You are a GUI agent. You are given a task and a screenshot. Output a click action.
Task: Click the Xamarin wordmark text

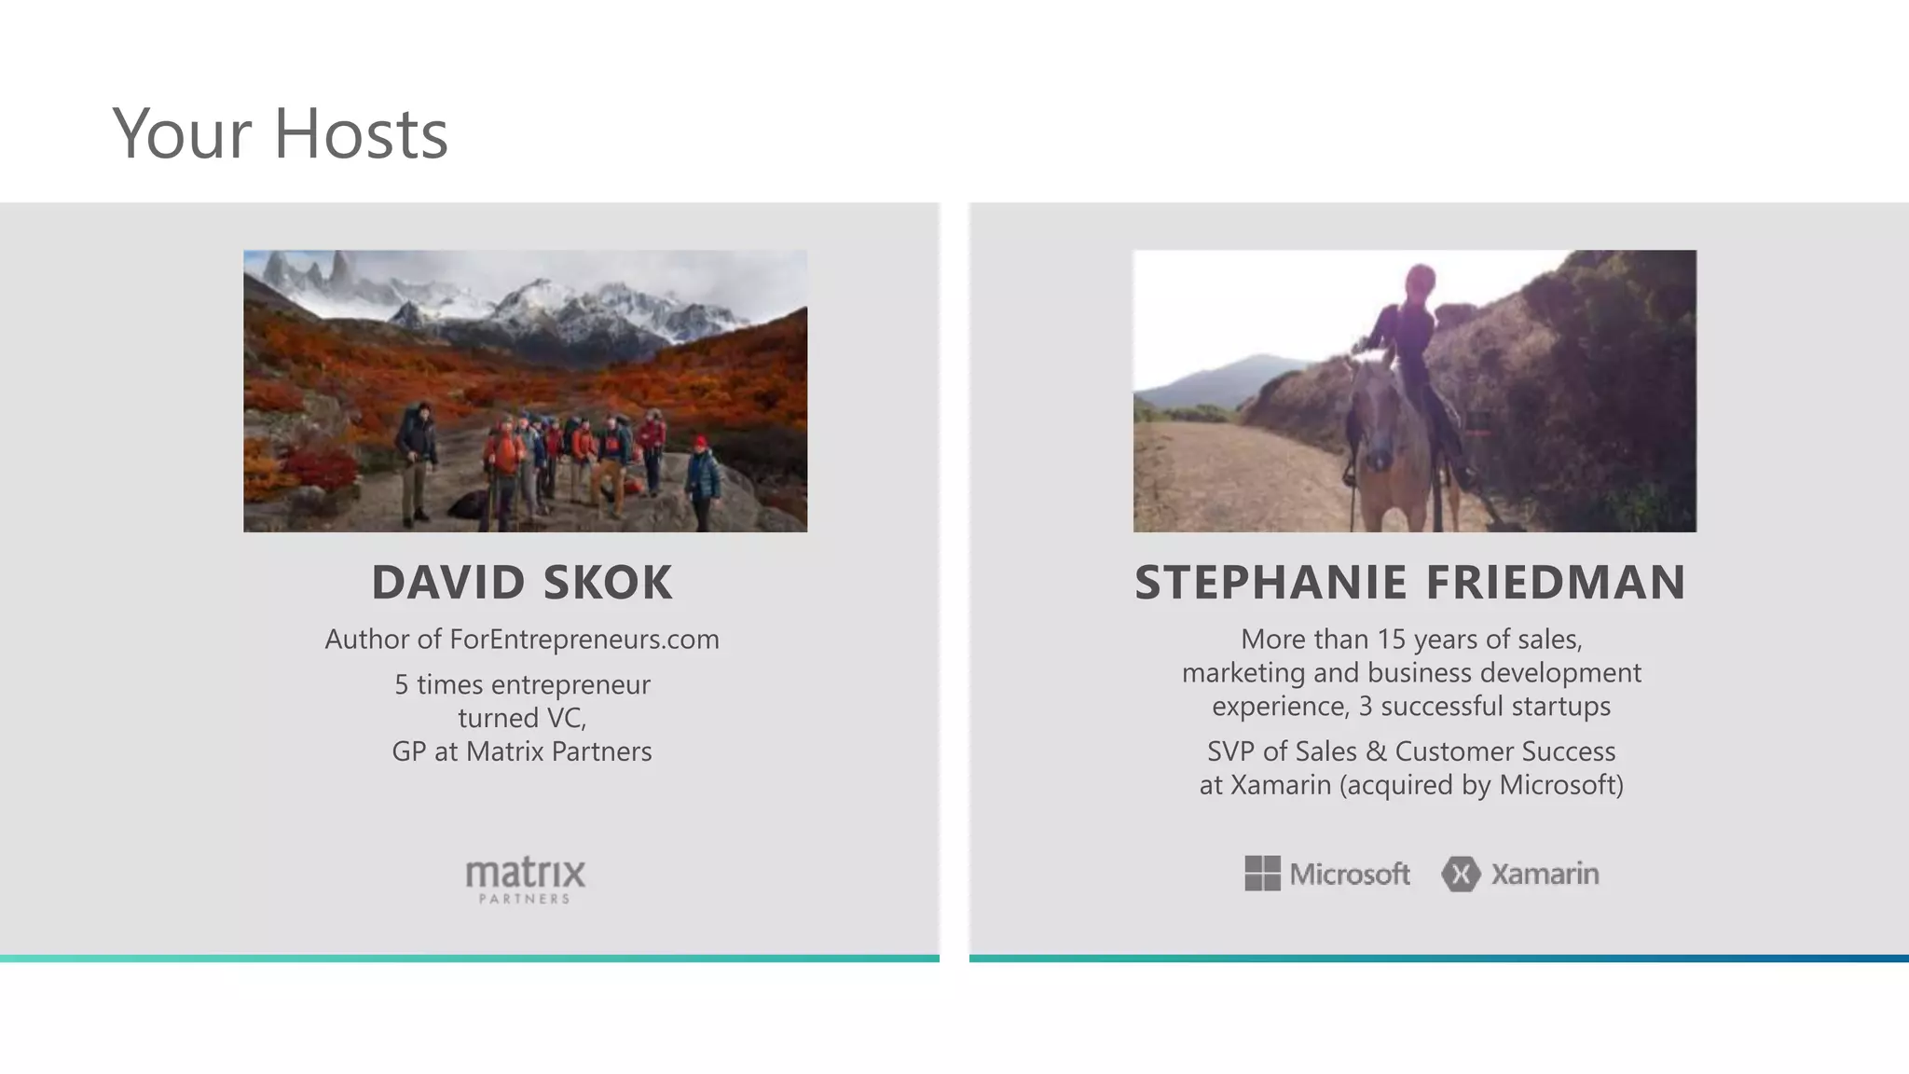[1545, 874]
